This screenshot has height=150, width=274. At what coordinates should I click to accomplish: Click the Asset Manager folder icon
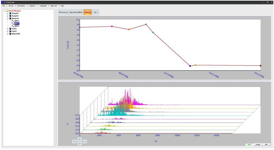7,10
